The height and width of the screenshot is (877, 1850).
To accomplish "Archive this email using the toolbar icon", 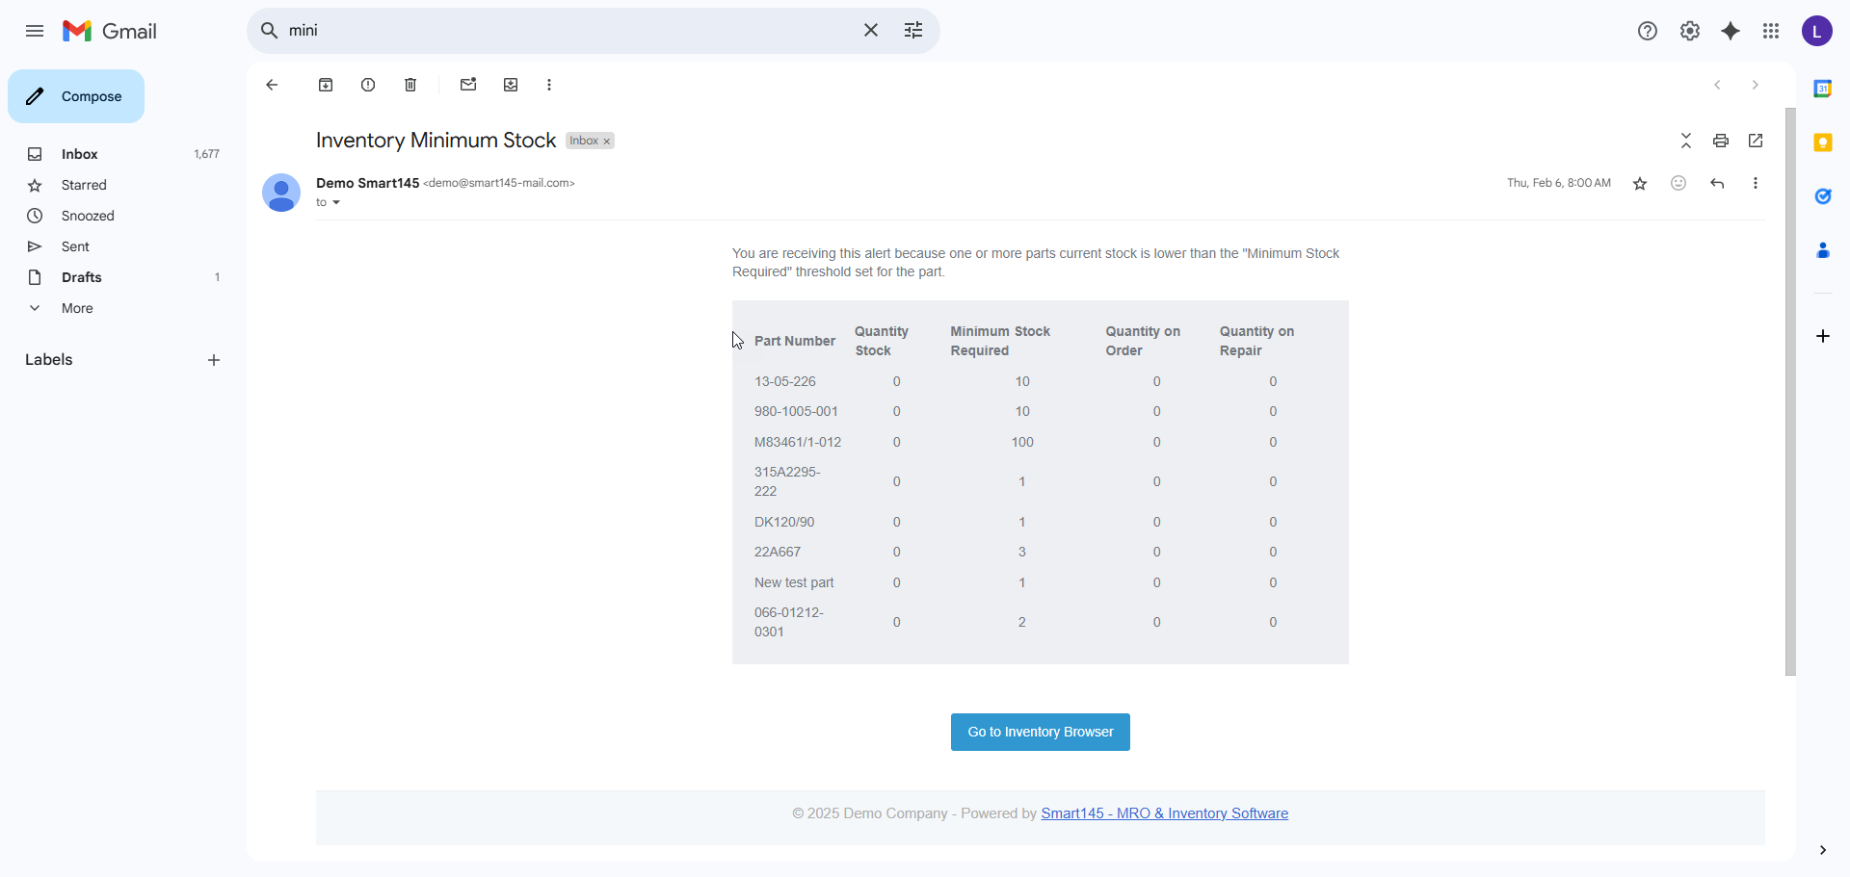I will [326, 85].
